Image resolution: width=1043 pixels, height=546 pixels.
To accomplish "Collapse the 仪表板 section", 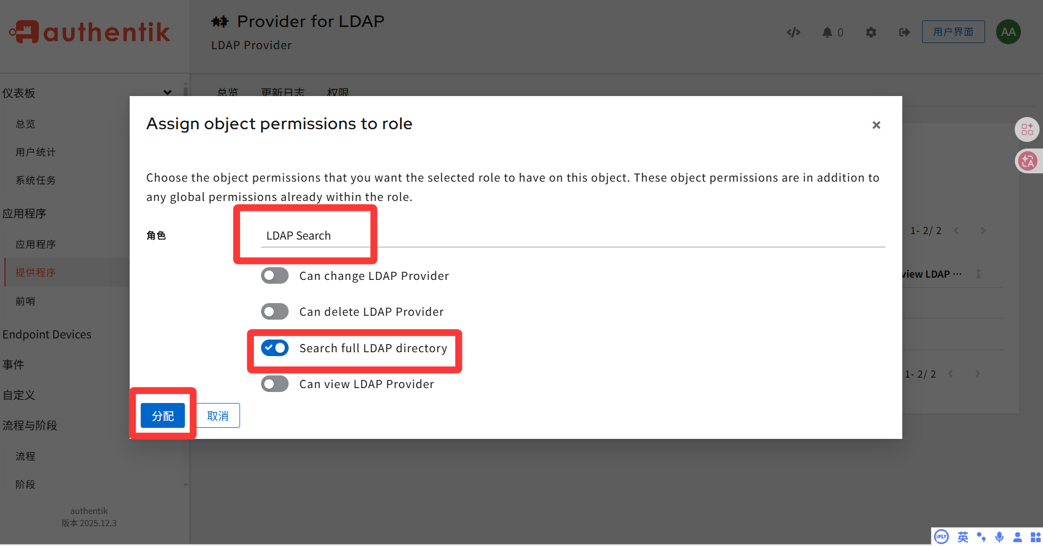I will click(168, 93).
